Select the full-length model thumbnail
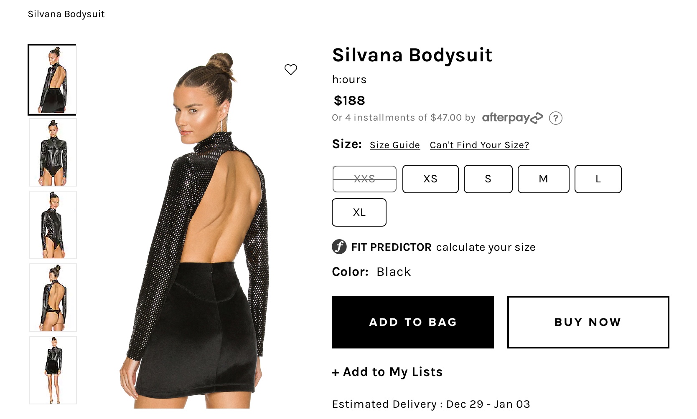This screenshot has width=697, height=419. coord(53,370)
